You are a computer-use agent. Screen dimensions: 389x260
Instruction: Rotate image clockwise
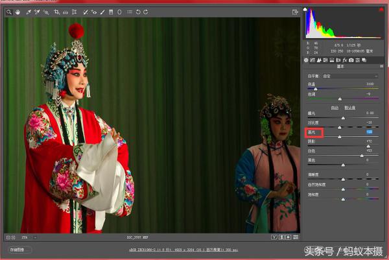click(146, 12)
